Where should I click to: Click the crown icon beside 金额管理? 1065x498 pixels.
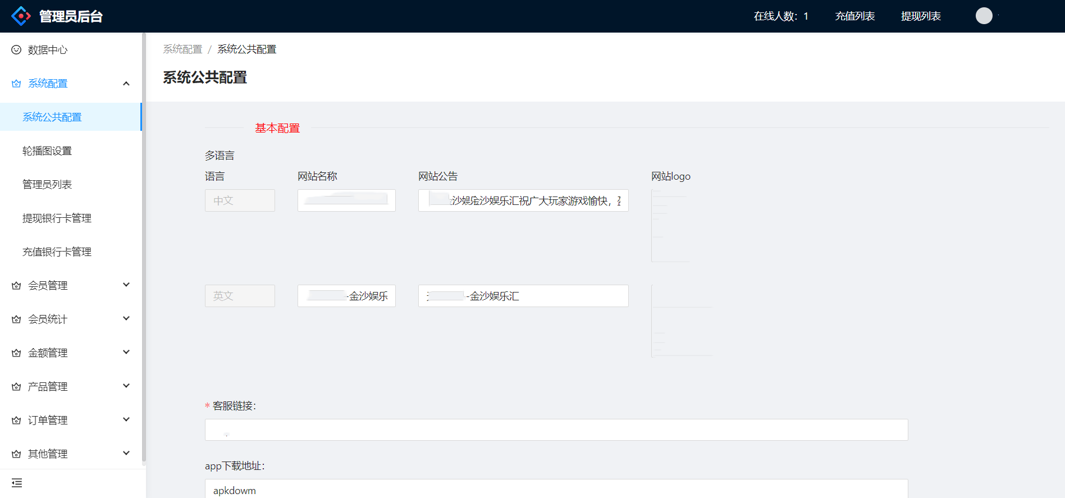[x=16, y=353]
